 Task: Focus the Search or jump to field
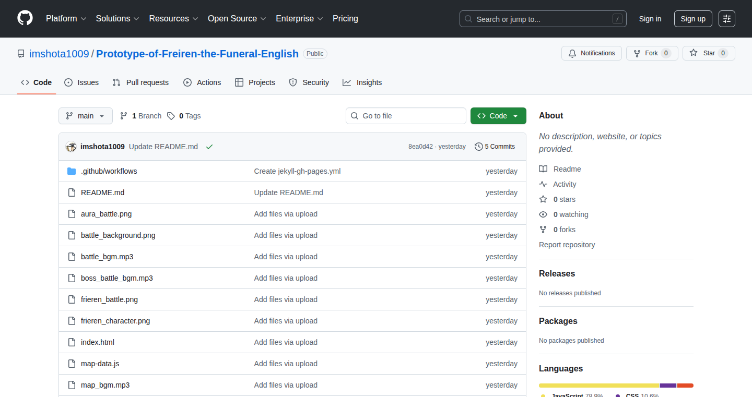543,19
